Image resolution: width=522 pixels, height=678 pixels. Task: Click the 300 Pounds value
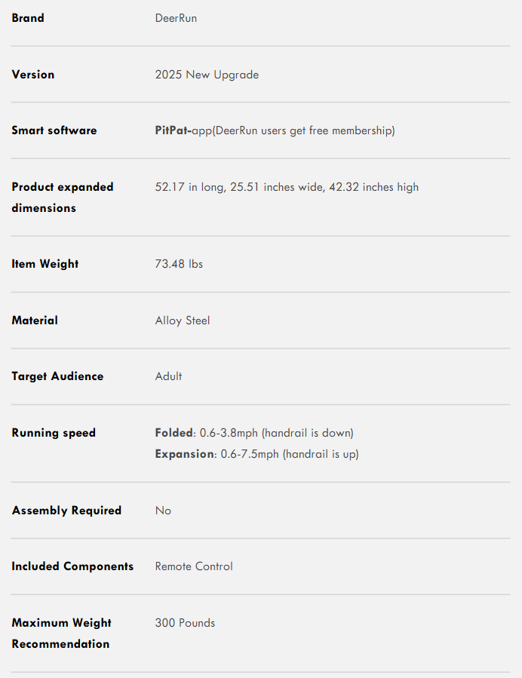point(185,623)
